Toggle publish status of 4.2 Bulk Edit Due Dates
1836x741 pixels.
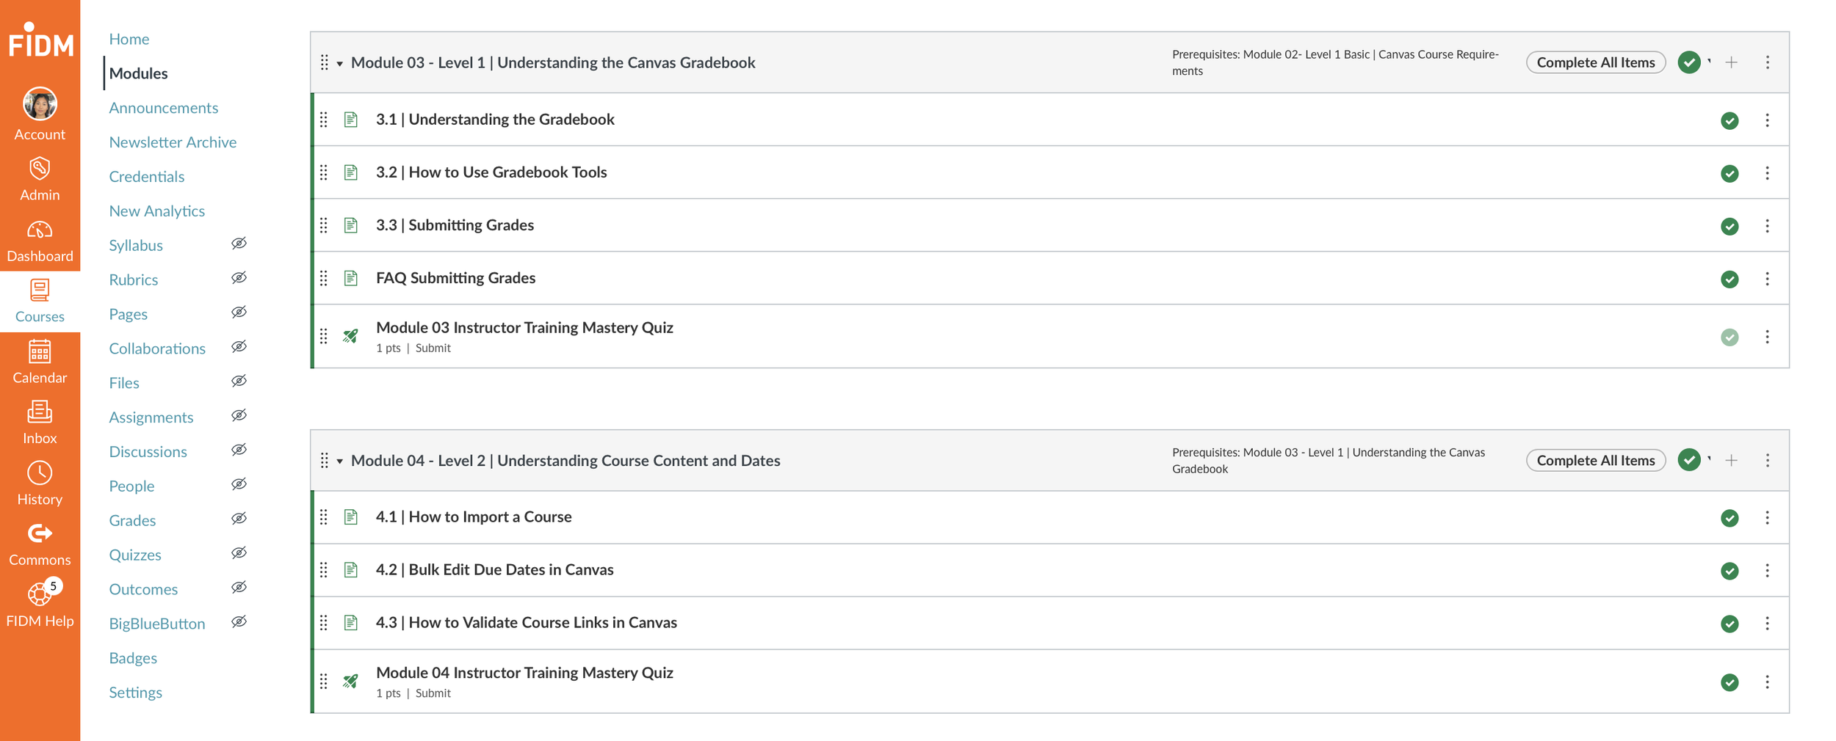[1730, 571]
